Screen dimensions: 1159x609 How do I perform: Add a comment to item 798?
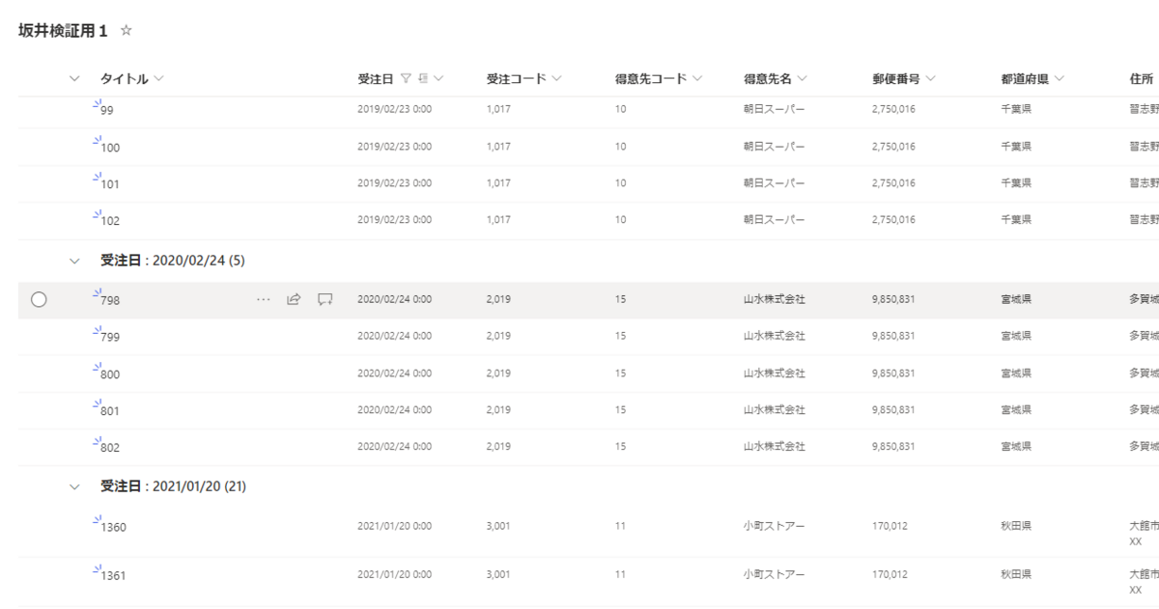[x=325, y=298]
